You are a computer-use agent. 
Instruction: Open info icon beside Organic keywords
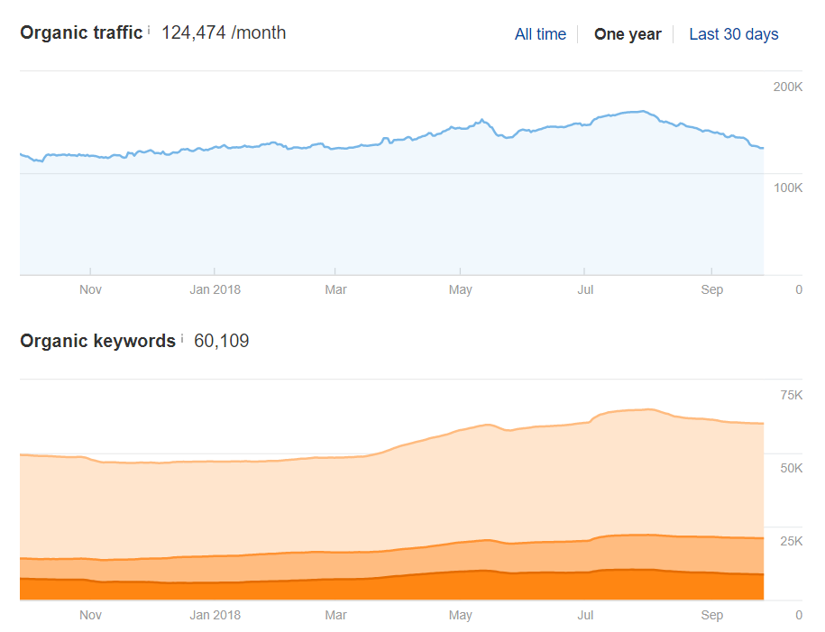click(182, 338)
